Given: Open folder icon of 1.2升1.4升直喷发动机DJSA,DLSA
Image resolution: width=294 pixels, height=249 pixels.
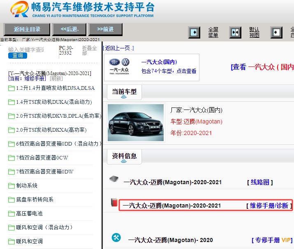Looking at the screenshot, I should click(12, 88).
